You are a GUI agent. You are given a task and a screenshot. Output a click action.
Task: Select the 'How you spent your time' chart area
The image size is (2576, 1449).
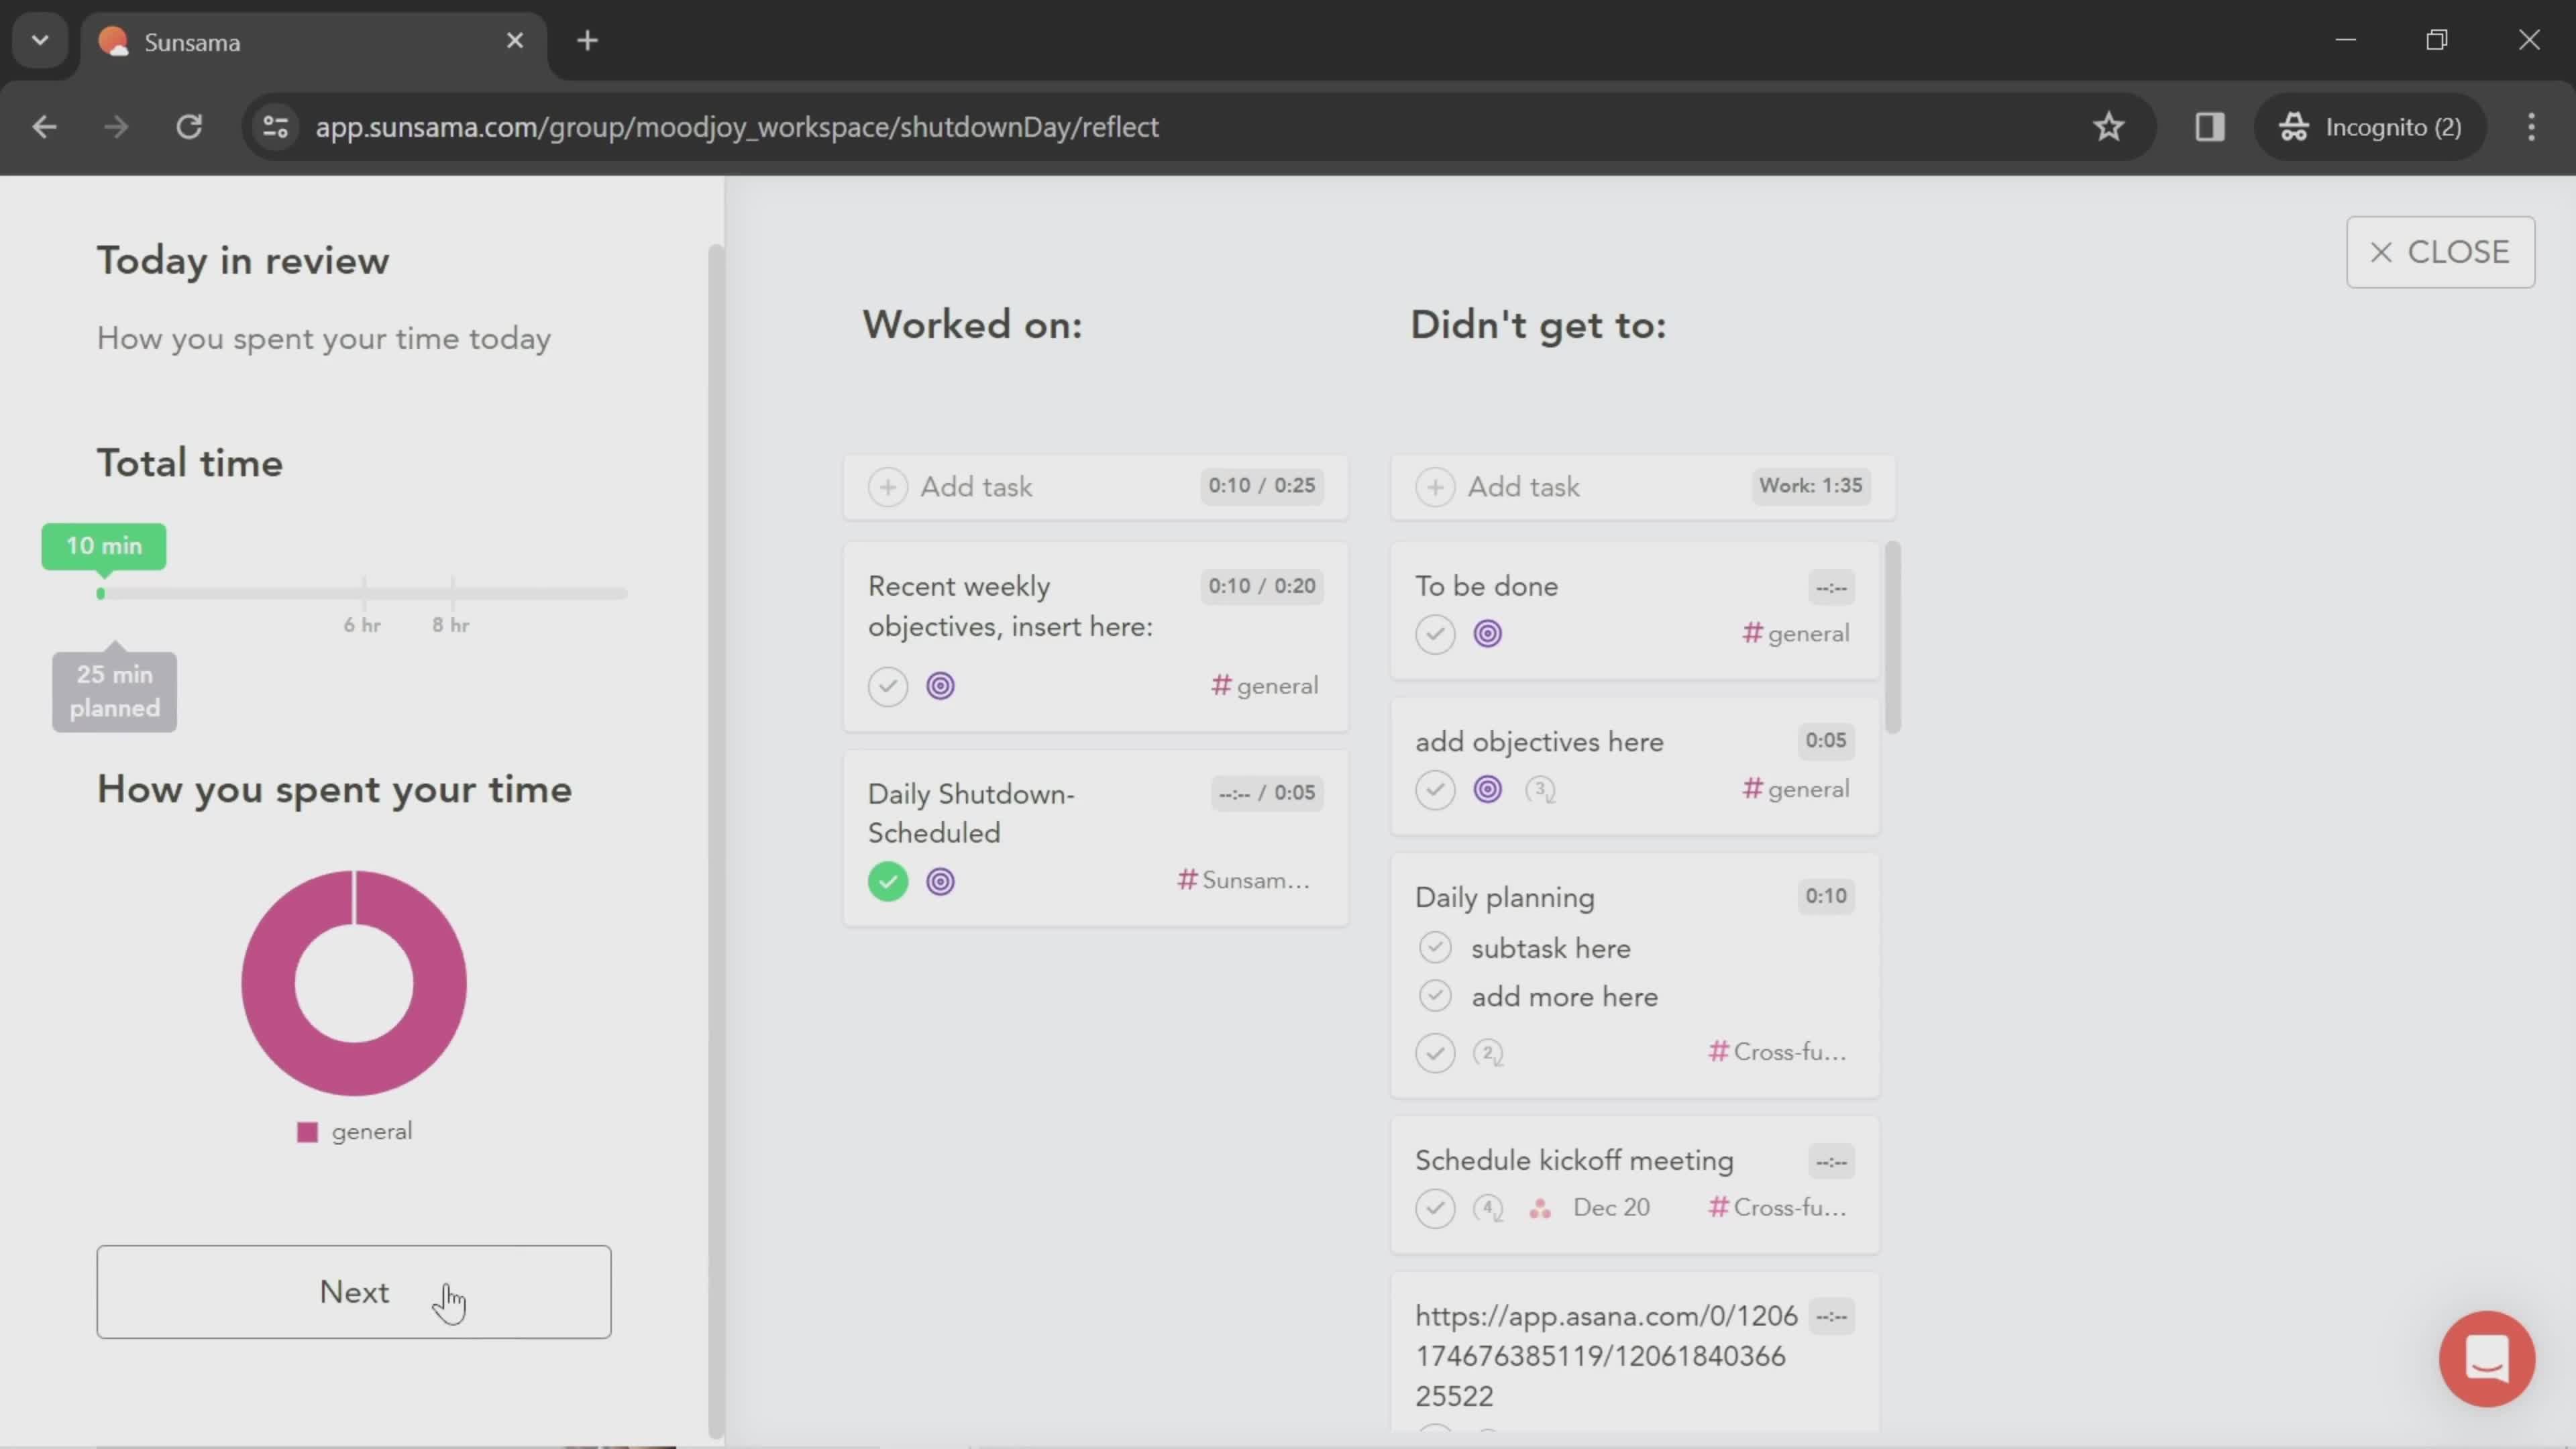354,982
